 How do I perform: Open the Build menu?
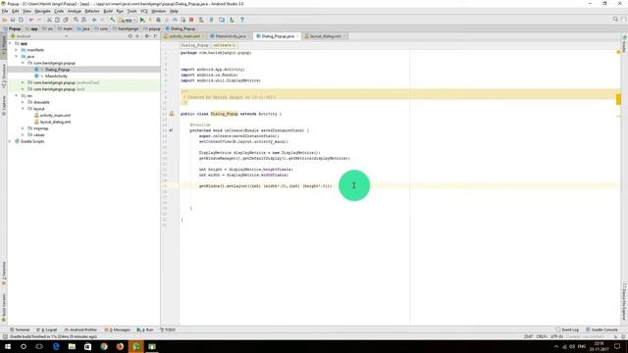point(108,11)
